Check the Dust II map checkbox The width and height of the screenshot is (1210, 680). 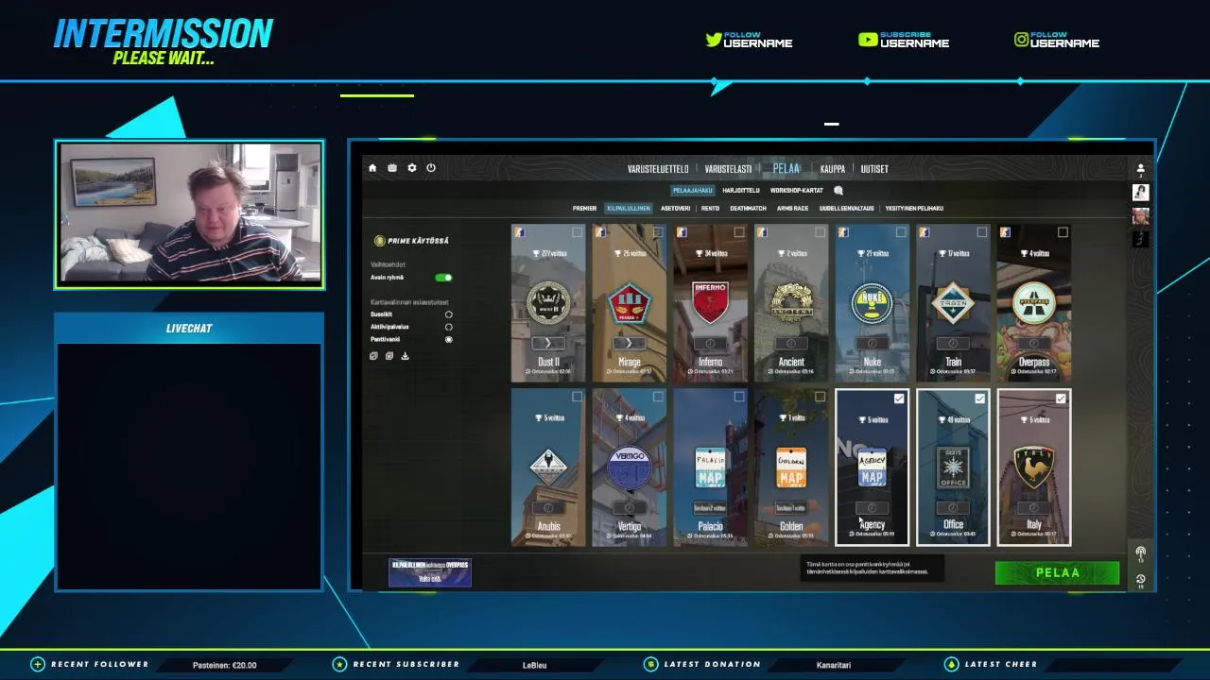[578, 232]
